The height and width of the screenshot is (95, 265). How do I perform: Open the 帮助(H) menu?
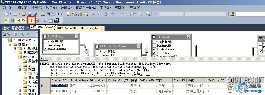pos(135,8)
